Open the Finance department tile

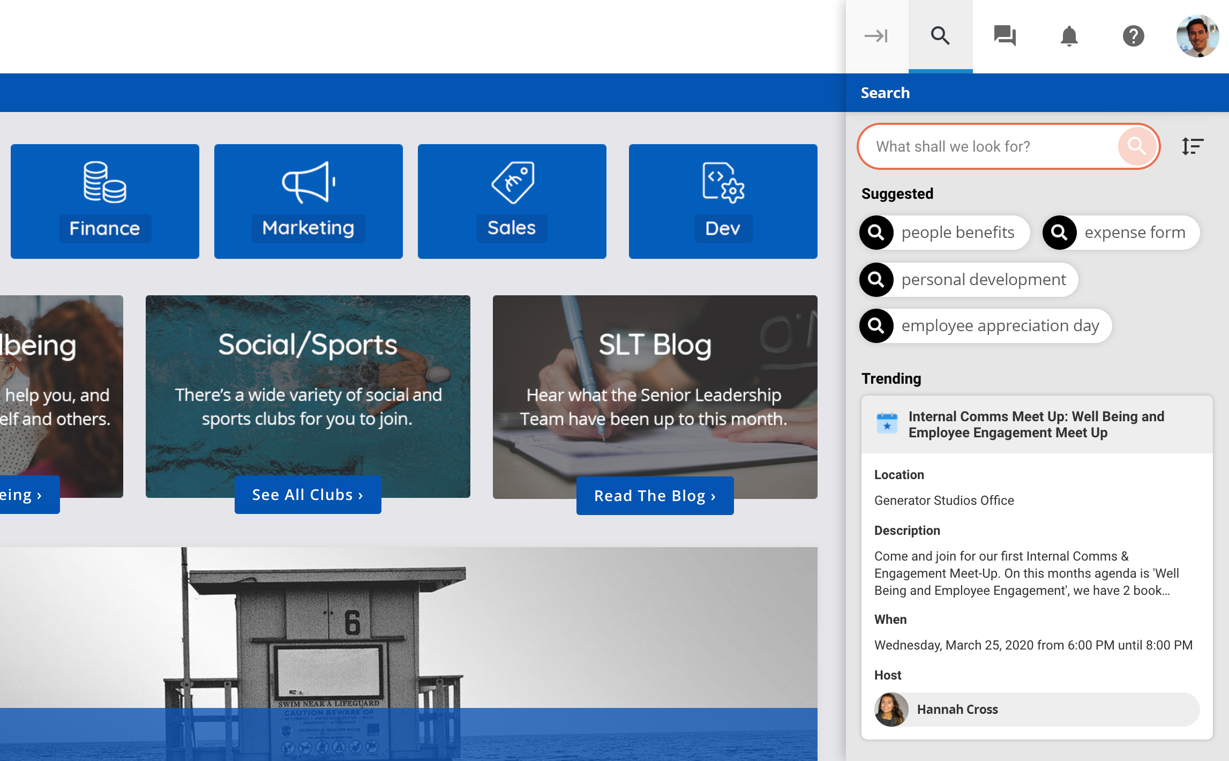pos(105,202)
